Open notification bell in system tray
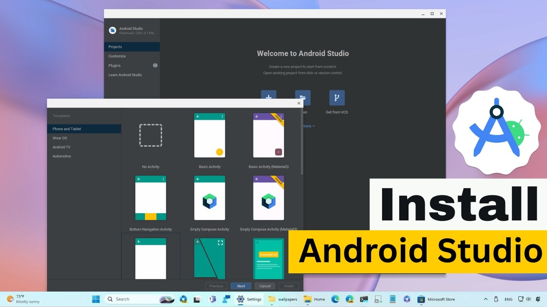Screen dimensions: 547x307 (x=538, y=299)
